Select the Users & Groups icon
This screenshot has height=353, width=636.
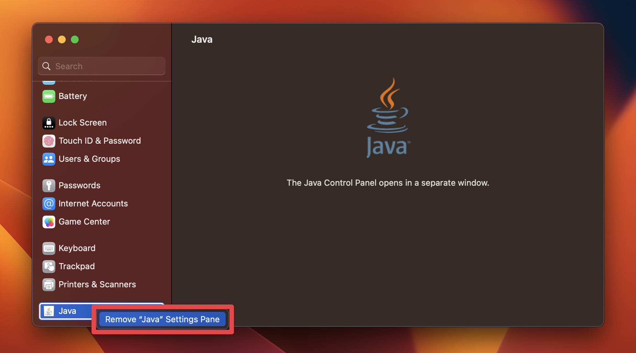(49, 159)
